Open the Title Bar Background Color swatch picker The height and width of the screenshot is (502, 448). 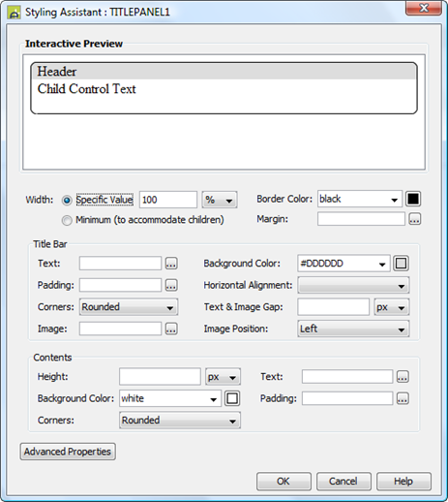pyautogui.click(x=401, y=264)
